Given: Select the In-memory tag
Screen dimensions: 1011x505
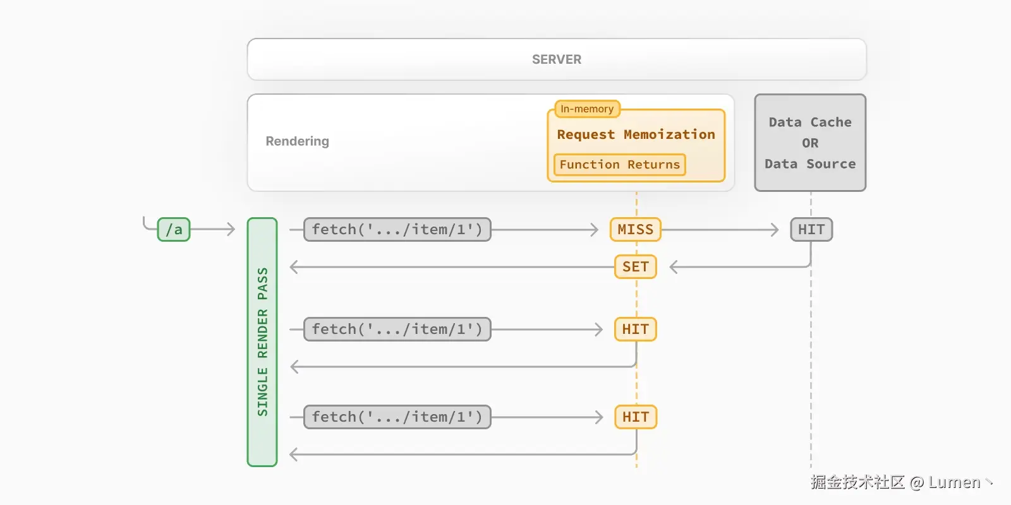Looking at the screenshot, I should 587,109.
